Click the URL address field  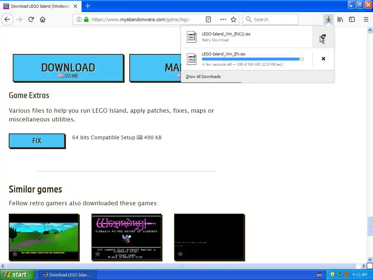point(142,19)
